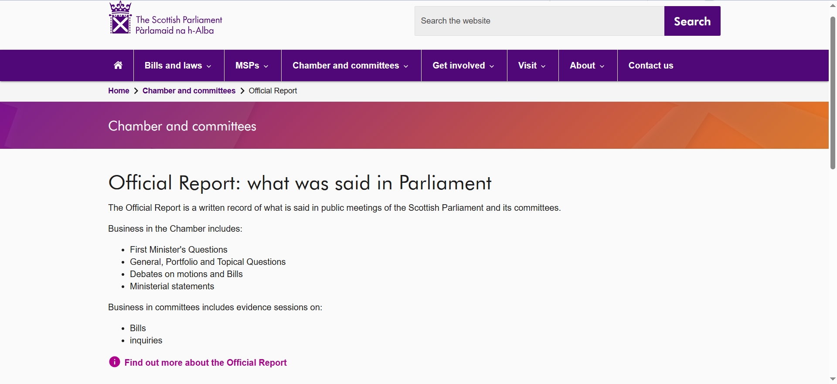
Task: Expand the MSPs dropdown menu
Action: pos(253,65)
